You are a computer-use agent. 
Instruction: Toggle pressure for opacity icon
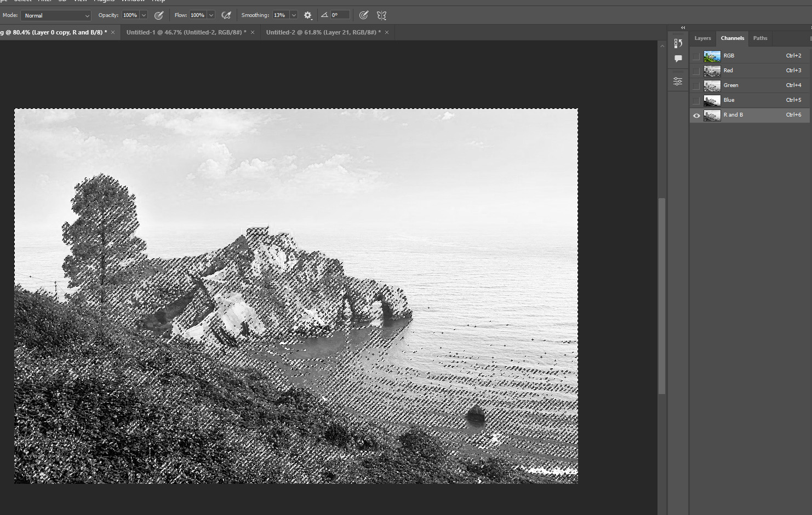159,15
